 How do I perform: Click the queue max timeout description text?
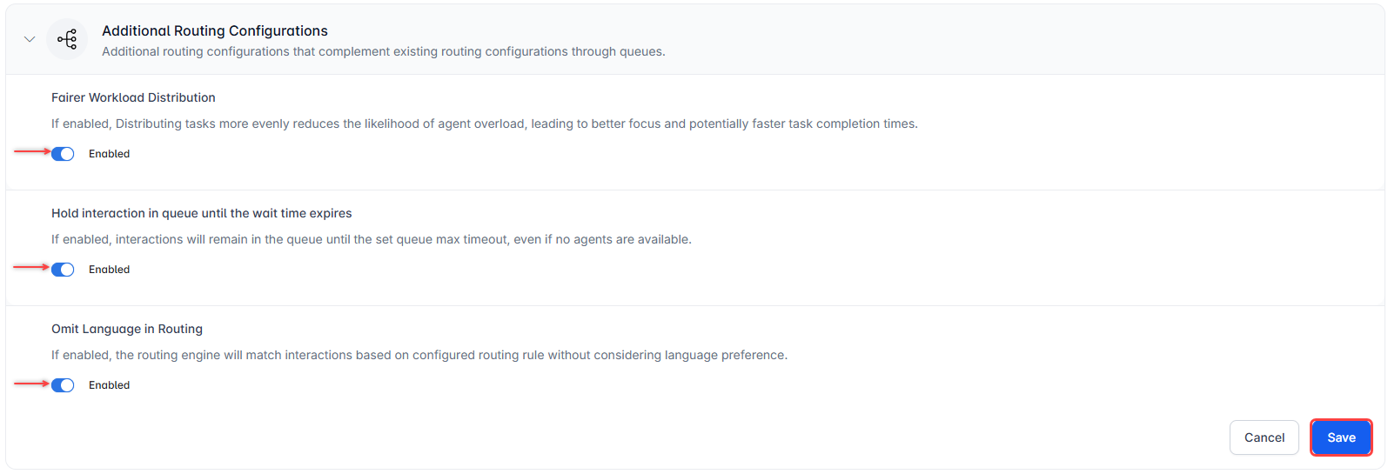pyautogui.click(x=372, y=239)
